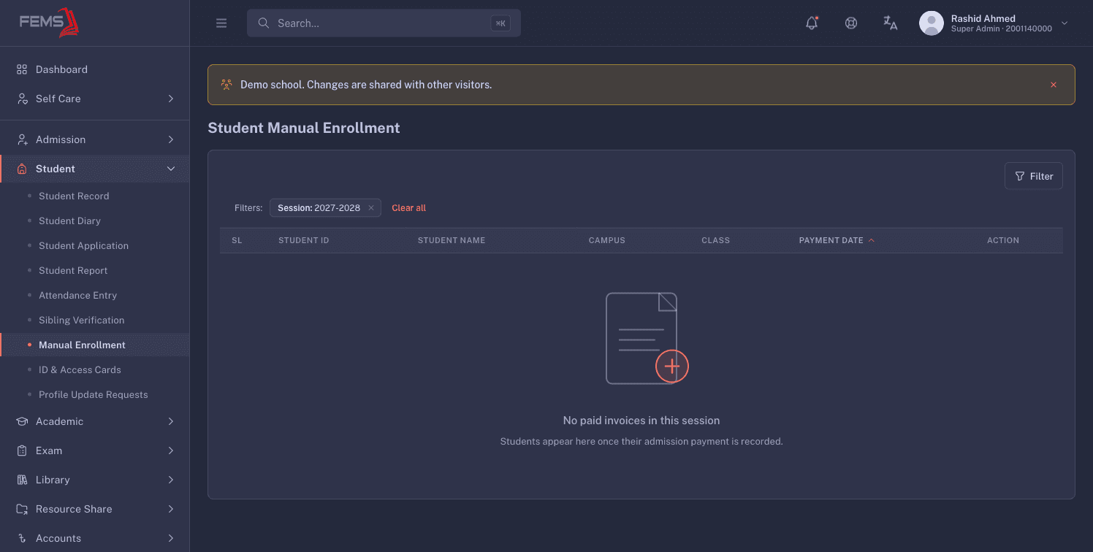Open the user account dropdown arrow
1093x552 pixels.
click(1065, 23)
